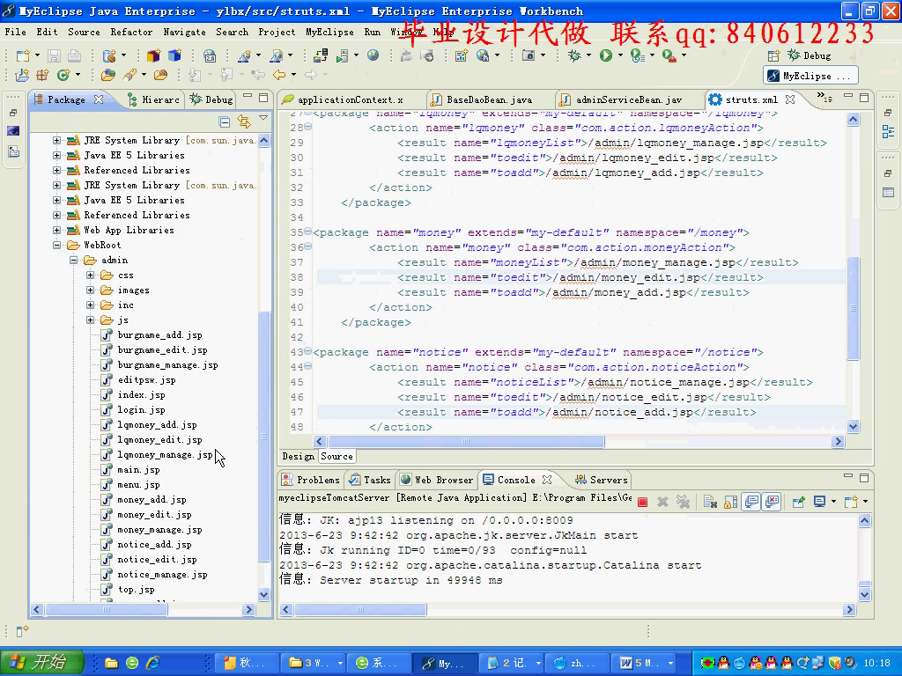This screenshot has height=676, width=902.
Task: Open the Package Explorer view menu arrow
Action: (263, 118)
